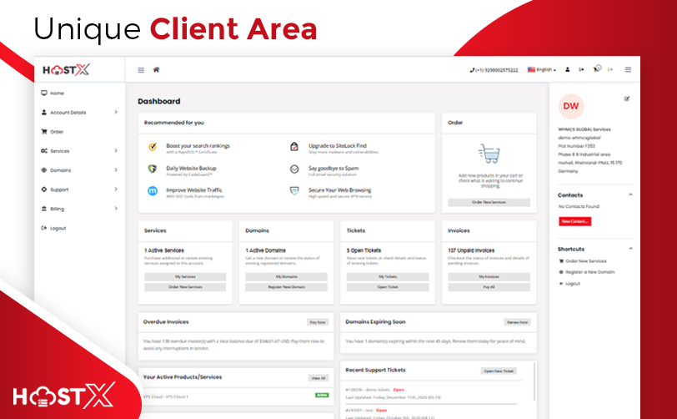Click the light gray logout arrow icon in header
The width and height of the screenshot is (677, 419).
610,69
